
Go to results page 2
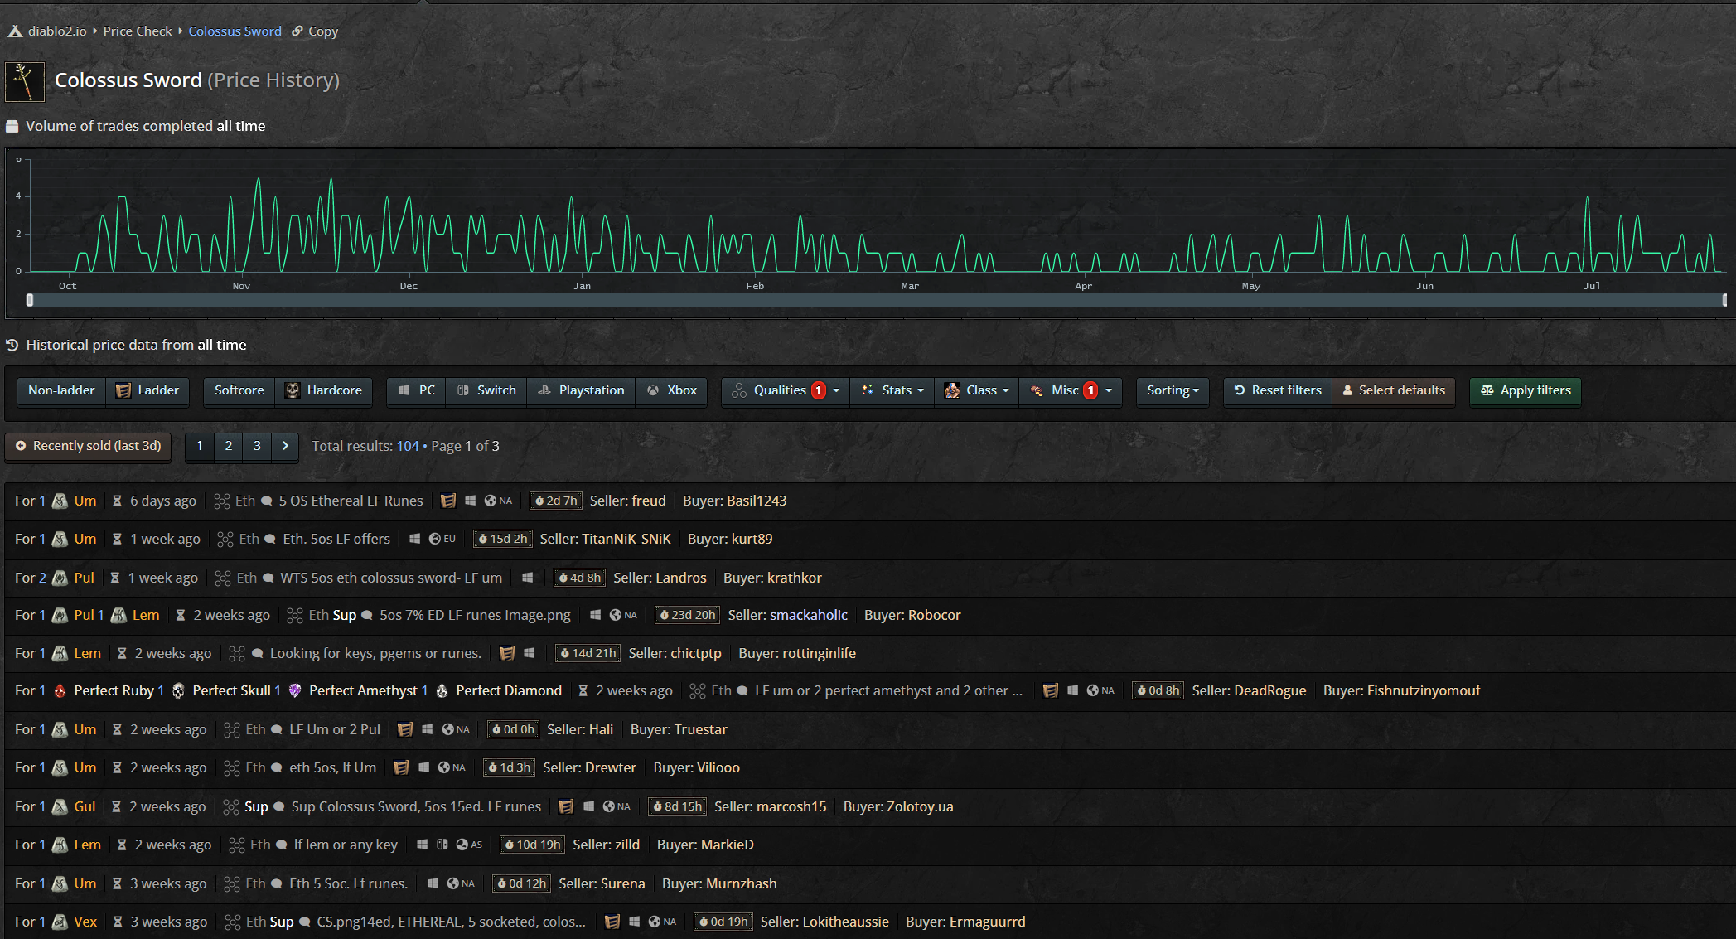[229, 446]
